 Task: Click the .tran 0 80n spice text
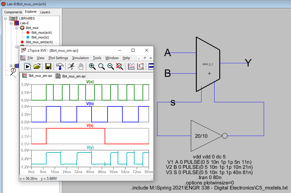point(209,177)
